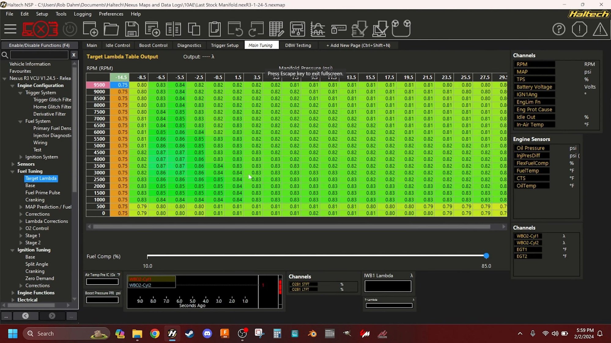Click the red ECU disconnected status icon
Image resolution: width=611 pixels, height=343 pixels.
40,29
